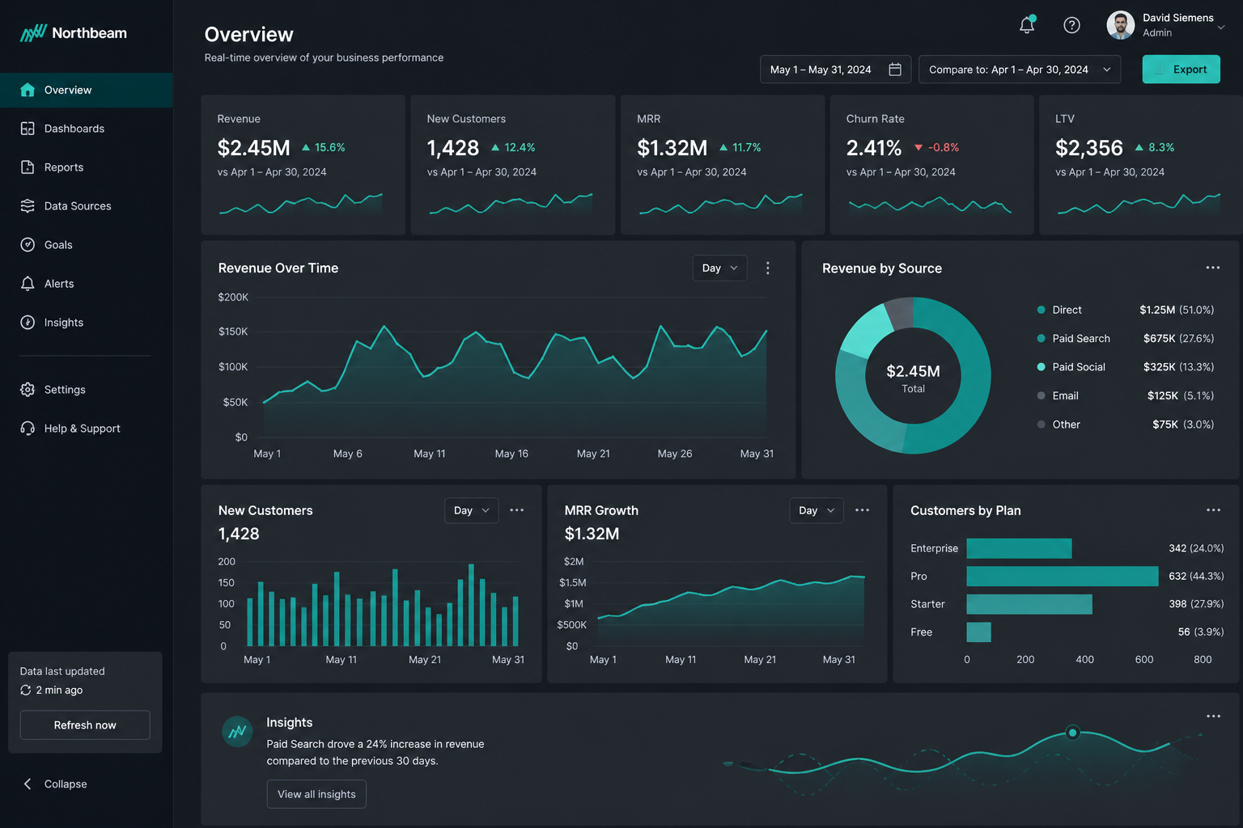
Task: Click the Help & Support headset icon
Action: (x=28, y=429)
